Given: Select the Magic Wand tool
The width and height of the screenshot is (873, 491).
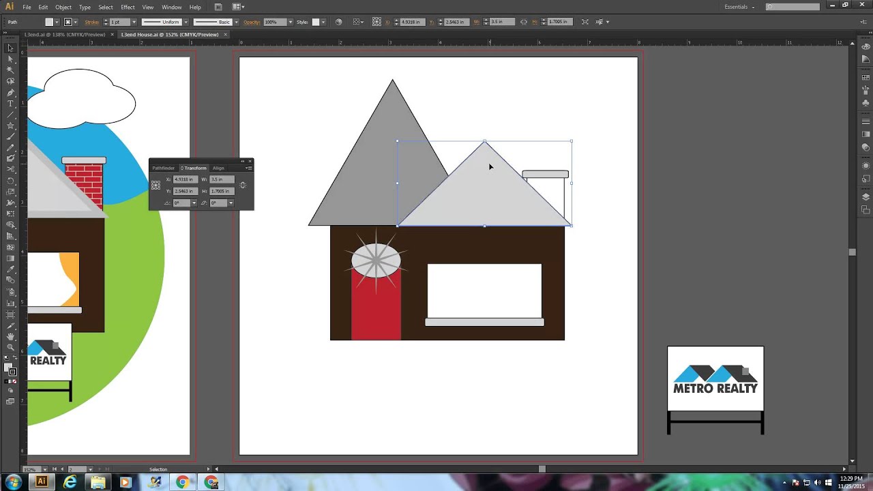Looking at the screenshot, I should [x=10, y=70].
